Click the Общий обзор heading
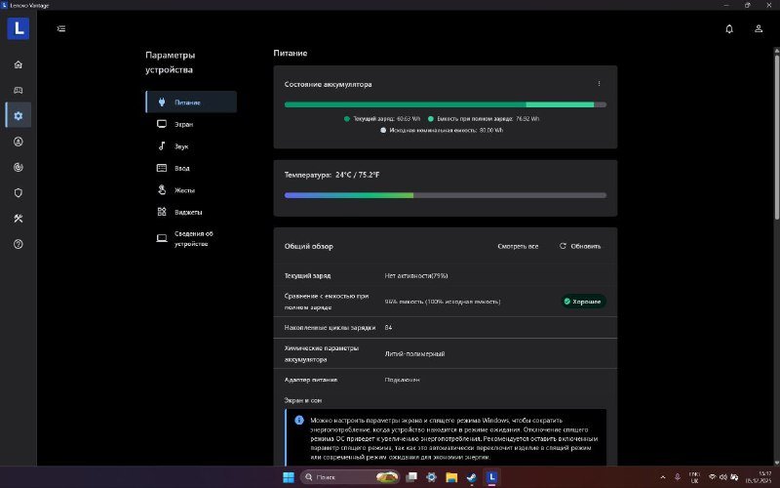This screenshot has height=488, width=780. pos(308,246)
